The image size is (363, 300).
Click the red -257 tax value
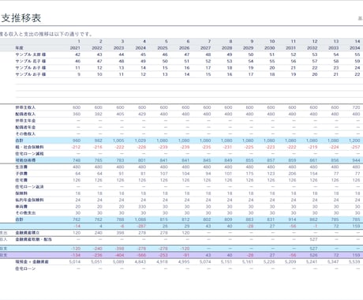pos(355,147)
